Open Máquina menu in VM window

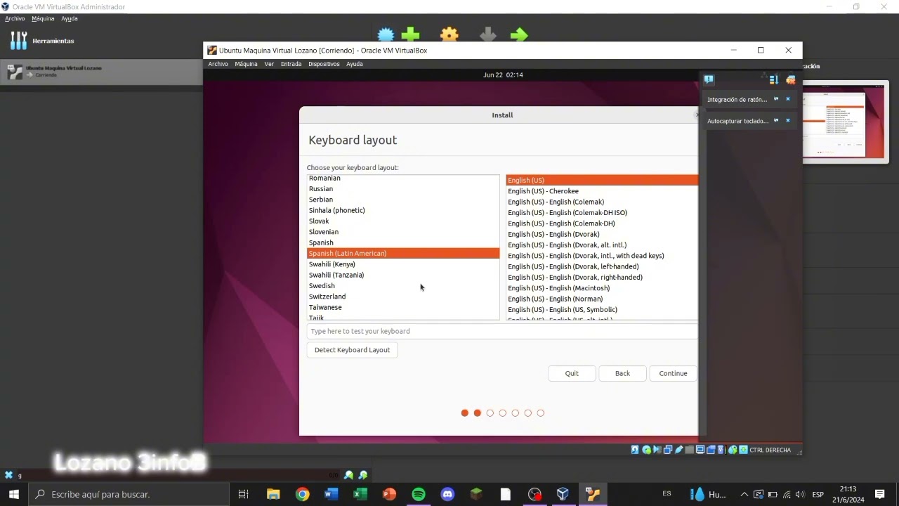[246, 64]
